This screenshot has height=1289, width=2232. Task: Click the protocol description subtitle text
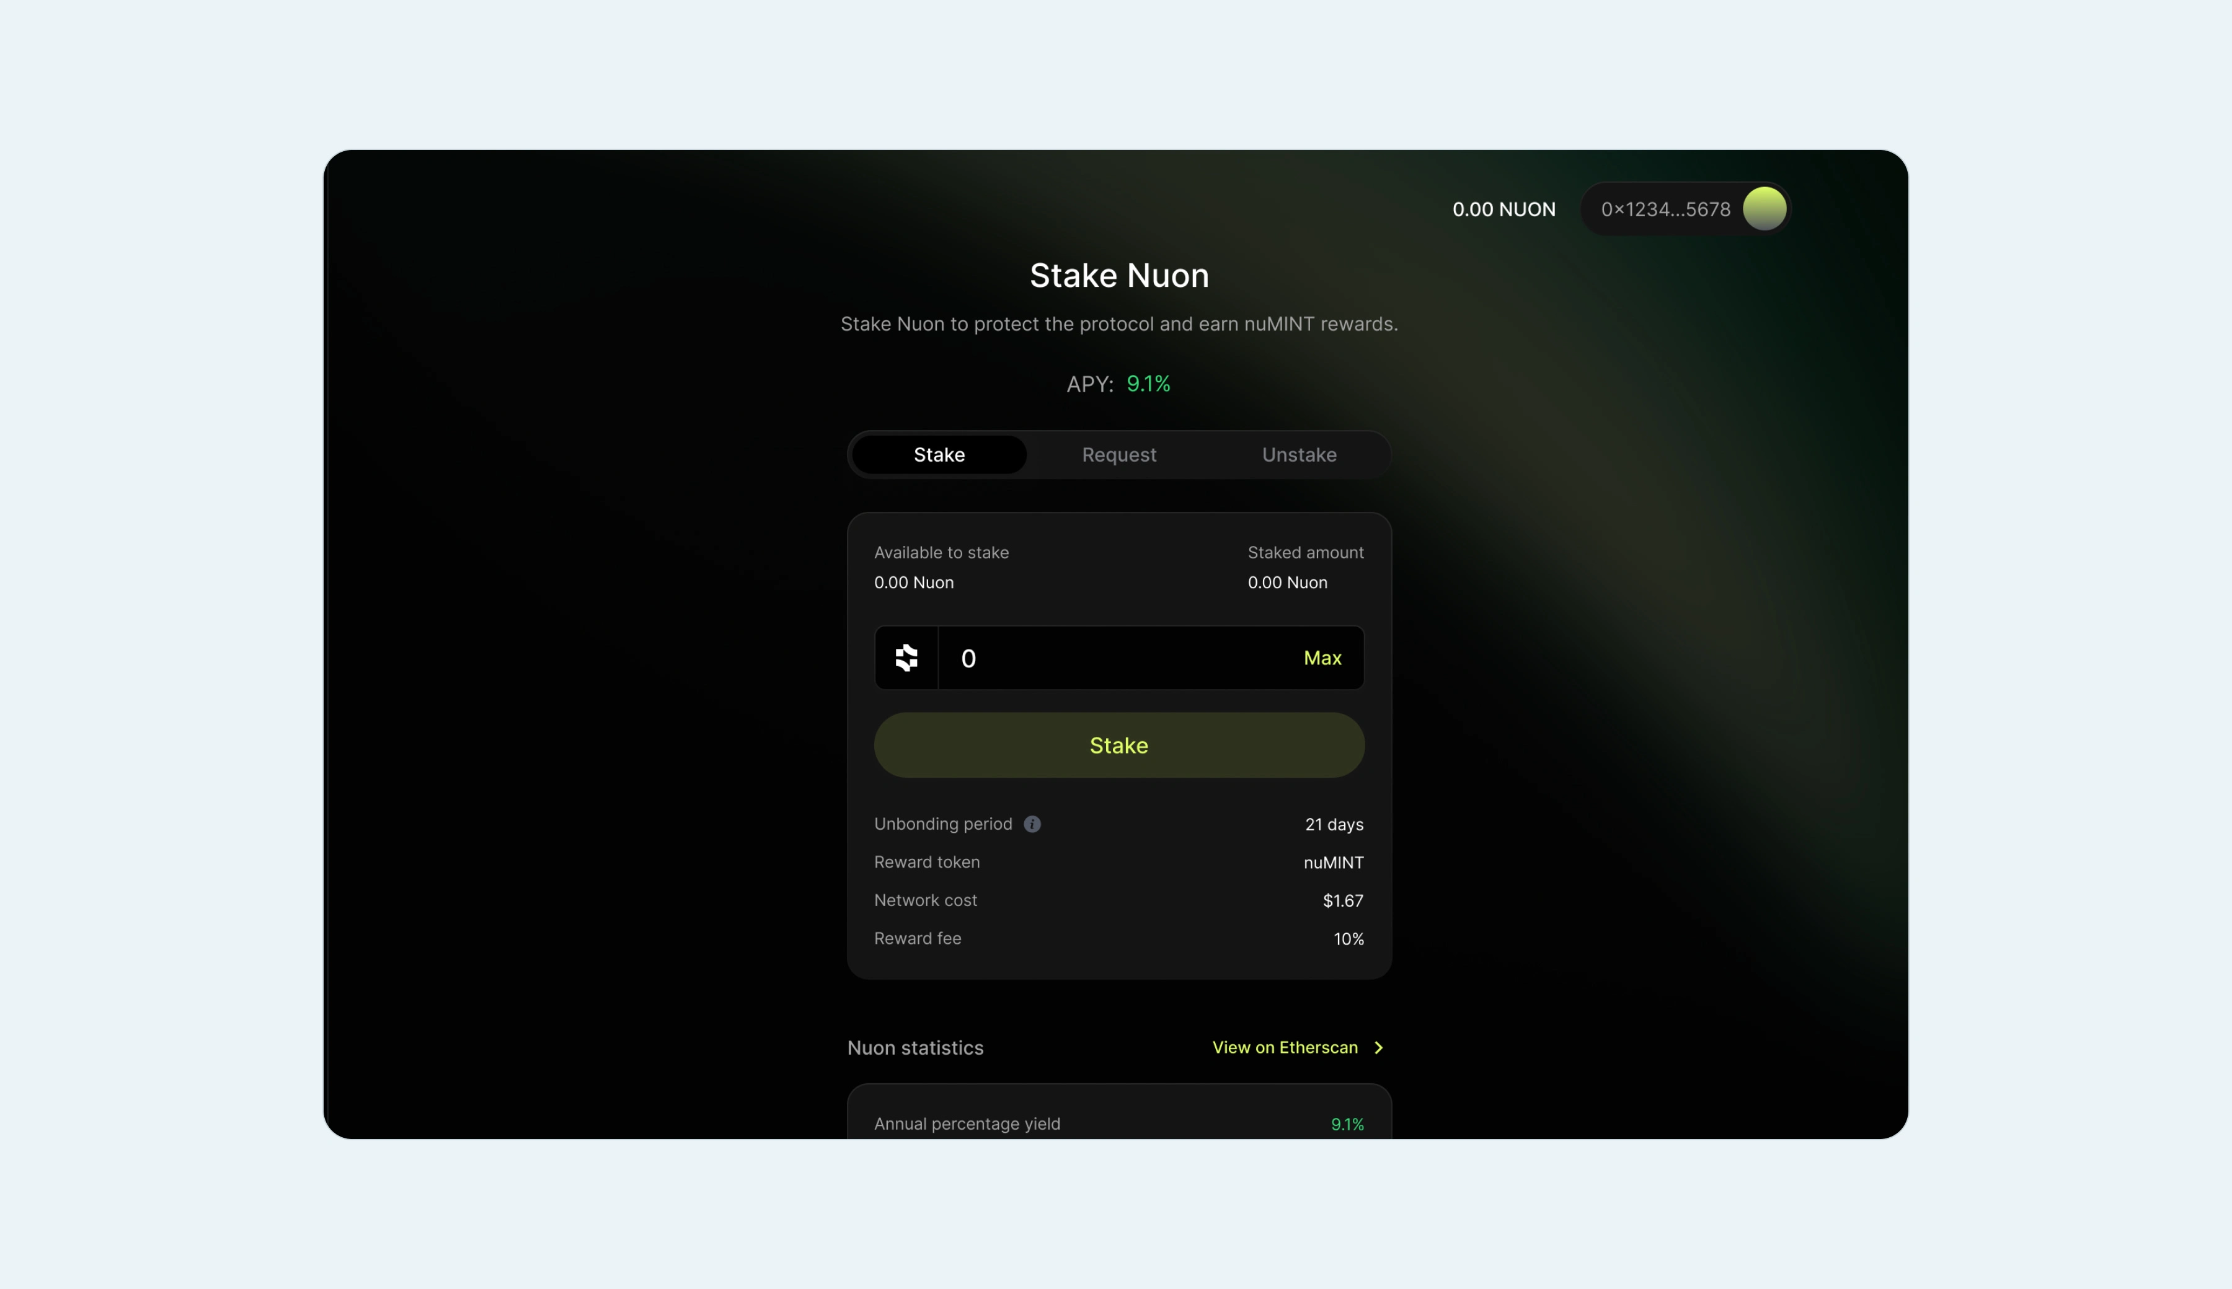[x=1118, y=324]
